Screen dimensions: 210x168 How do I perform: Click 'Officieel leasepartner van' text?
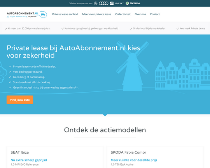tap(80, 3)
